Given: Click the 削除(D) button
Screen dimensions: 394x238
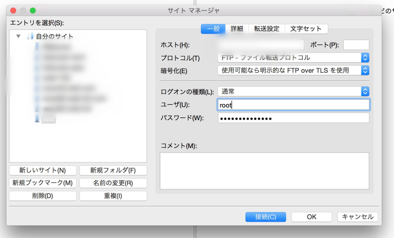Looking at the screenshot, I should tap(43, 196).
